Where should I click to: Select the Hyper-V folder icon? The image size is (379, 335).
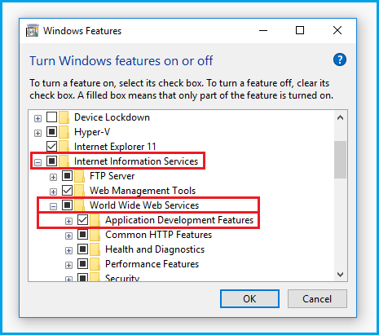pos(64,132)
